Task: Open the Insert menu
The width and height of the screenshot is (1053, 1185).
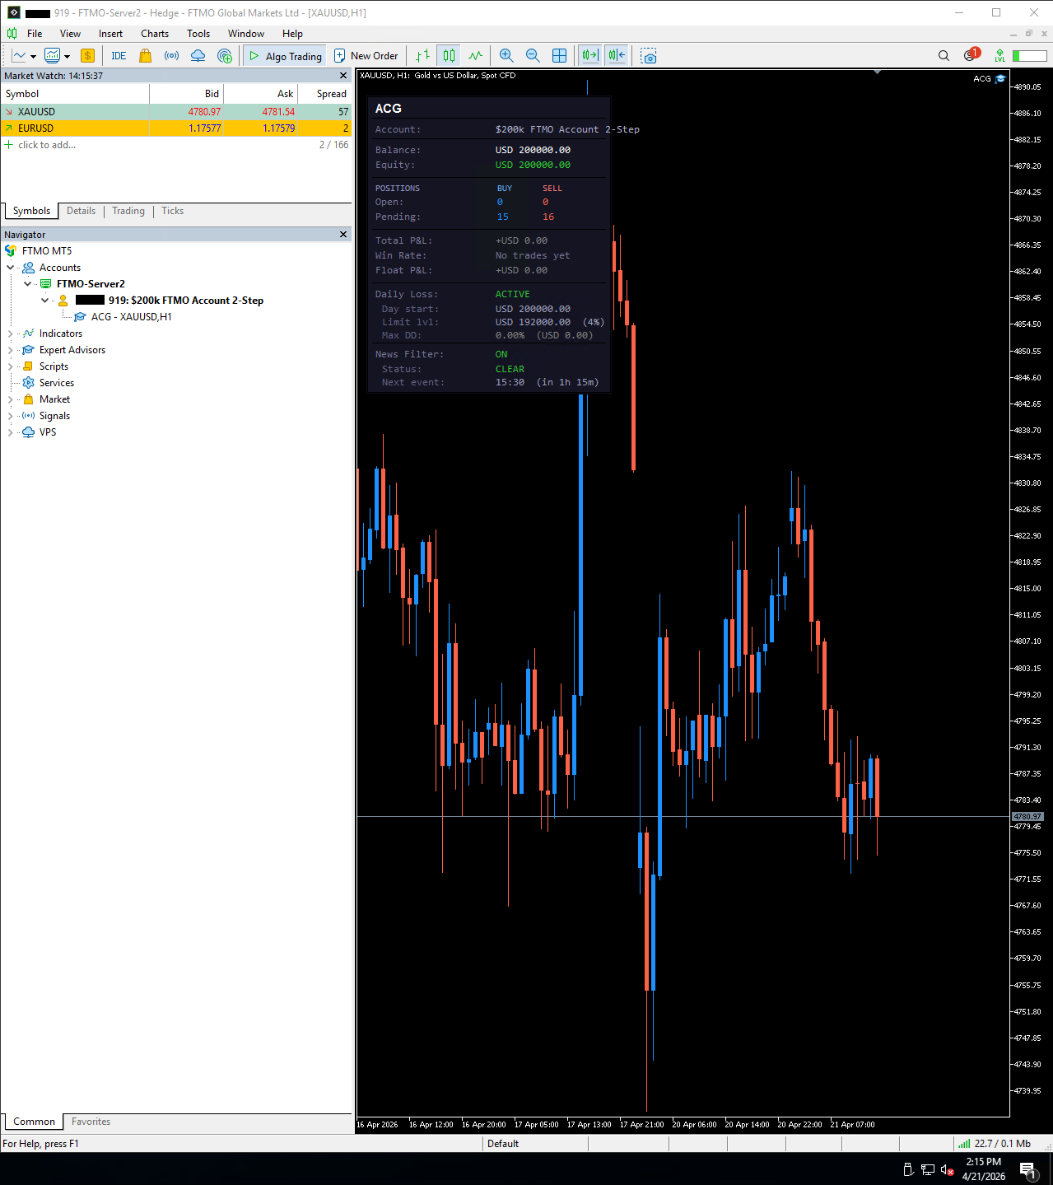Action: [110, 34]
